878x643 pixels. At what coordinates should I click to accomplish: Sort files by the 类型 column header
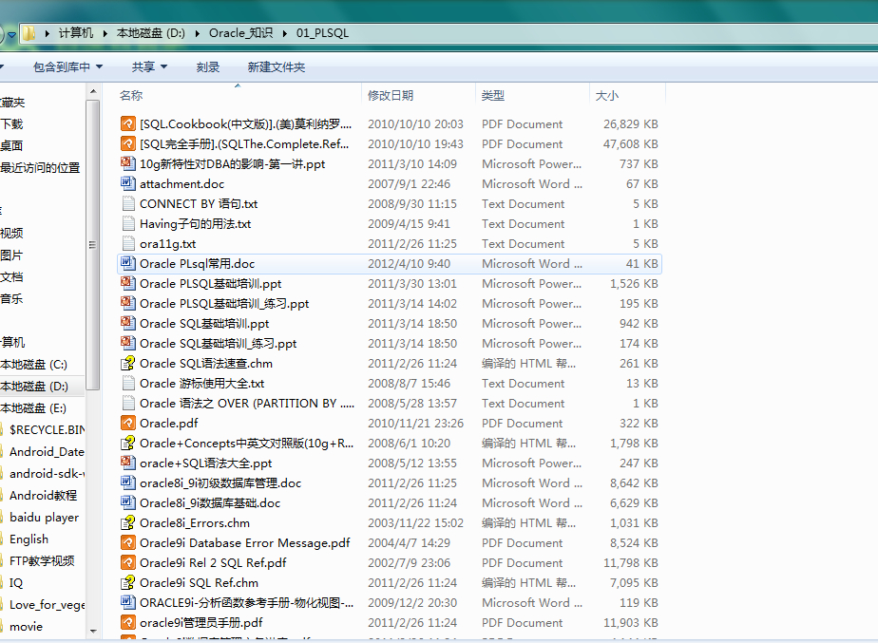(493, 95)
